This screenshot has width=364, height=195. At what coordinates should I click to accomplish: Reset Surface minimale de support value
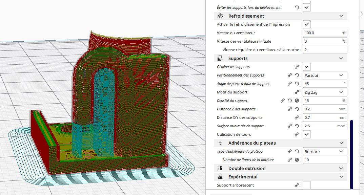coord(297,126)
